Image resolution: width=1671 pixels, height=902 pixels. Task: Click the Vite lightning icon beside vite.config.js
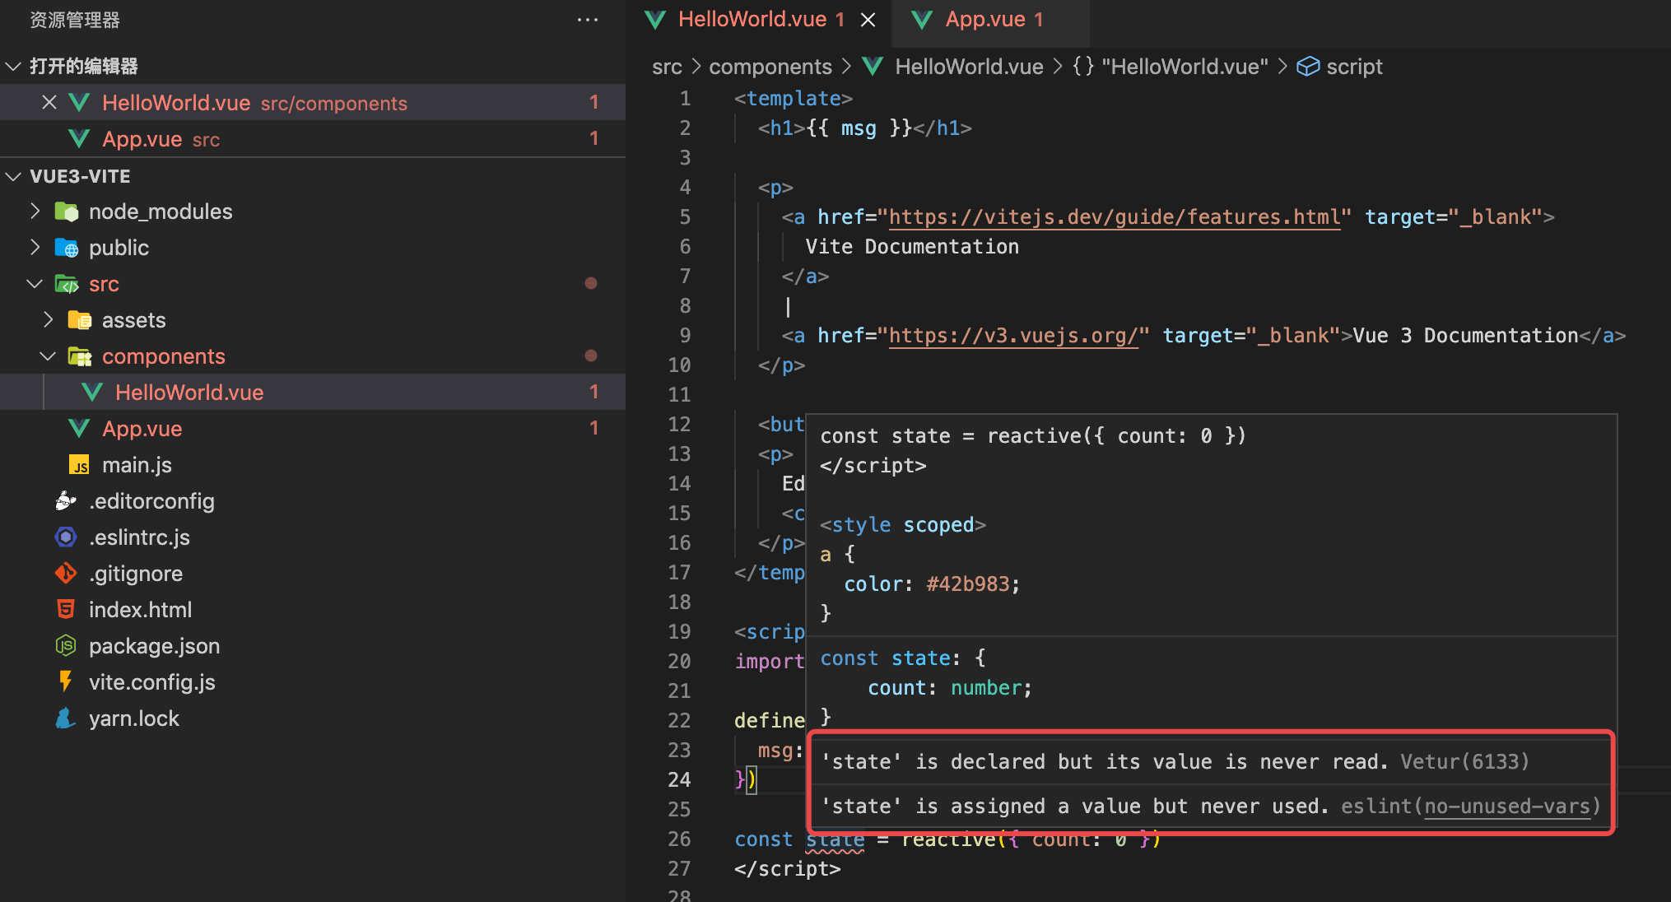pyautogui.click(x=66, y=682)
